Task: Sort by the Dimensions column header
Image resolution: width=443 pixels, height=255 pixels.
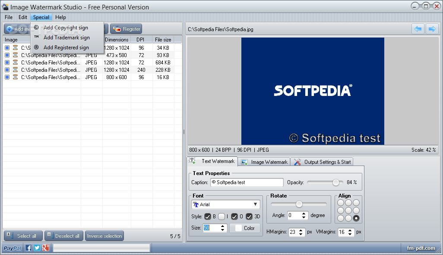Action: (x=117, y=40)
